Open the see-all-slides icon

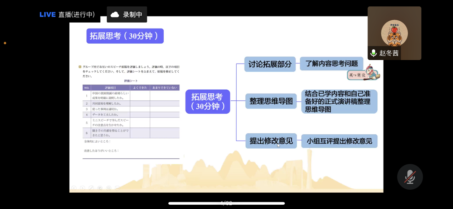[100, 188]
